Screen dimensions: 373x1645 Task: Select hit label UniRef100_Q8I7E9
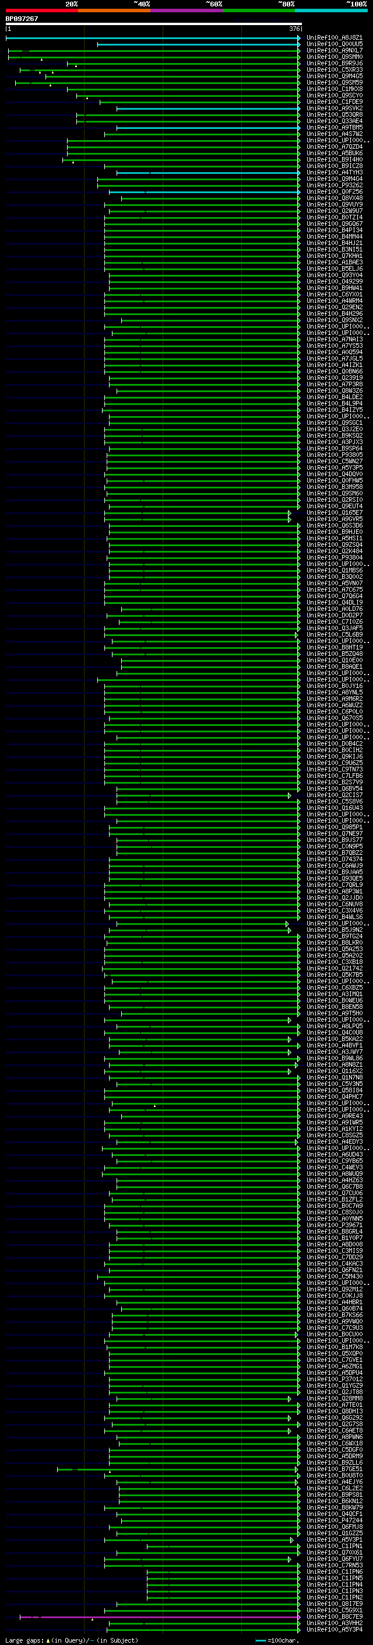(x=335, y=1604)
